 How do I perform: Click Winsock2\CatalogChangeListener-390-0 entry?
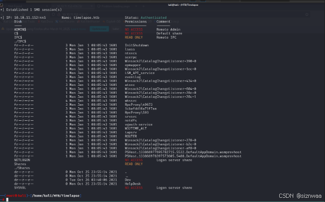pos(161,61)
